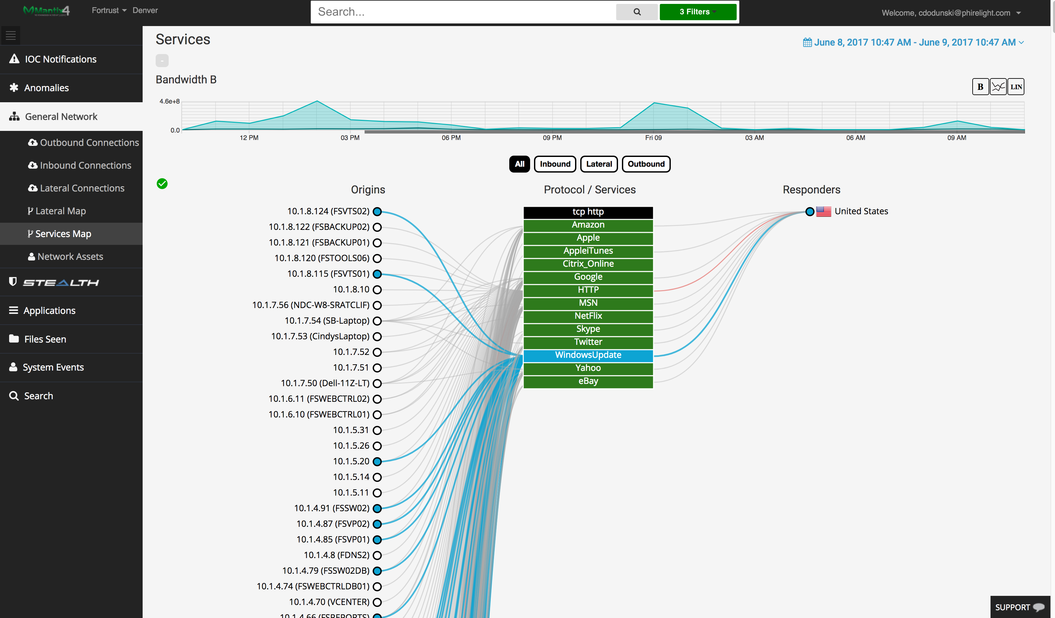This screenshot has width=1055, height=618.
Task: Click the United States flag icon
Action: pyautogui.click(x=823, y=211)
